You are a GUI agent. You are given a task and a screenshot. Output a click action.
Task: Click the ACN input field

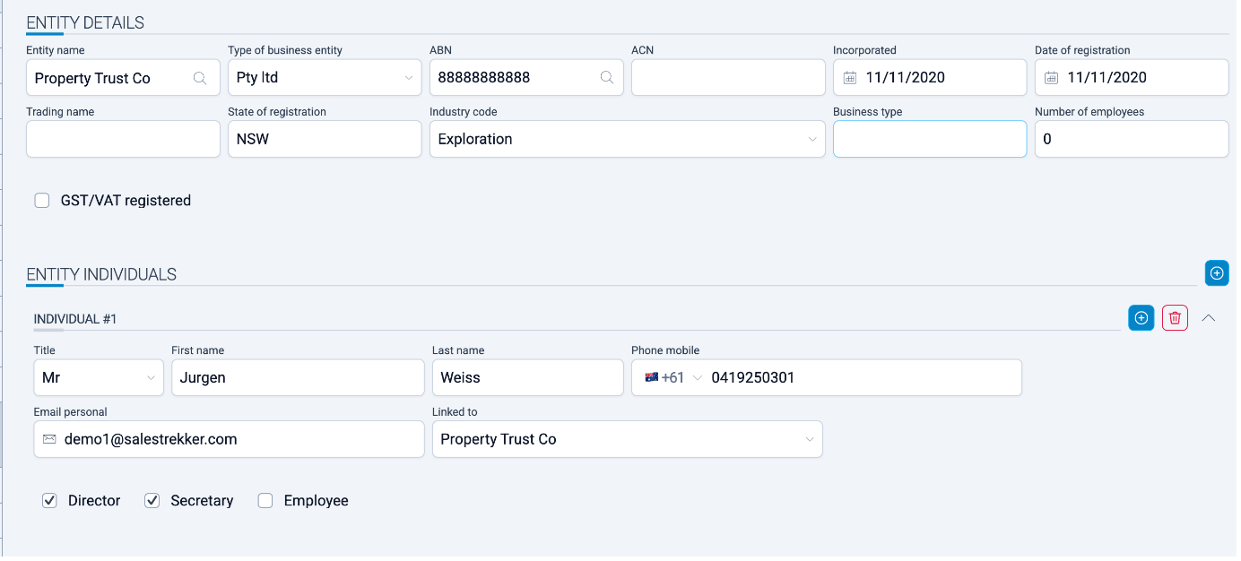[x=727, y=78]
